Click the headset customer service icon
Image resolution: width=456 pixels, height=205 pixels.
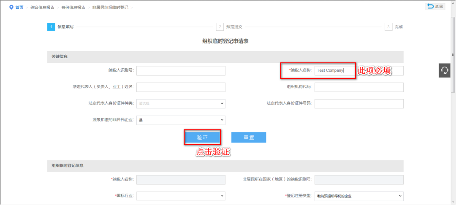[x=445, y=70]
